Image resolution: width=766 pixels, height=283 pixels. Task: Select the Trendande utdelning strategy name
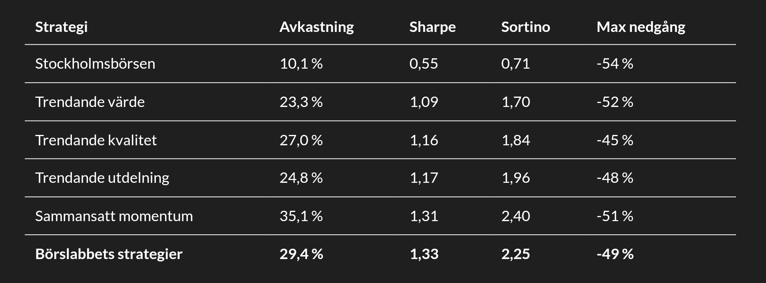[x=102, y=178]
